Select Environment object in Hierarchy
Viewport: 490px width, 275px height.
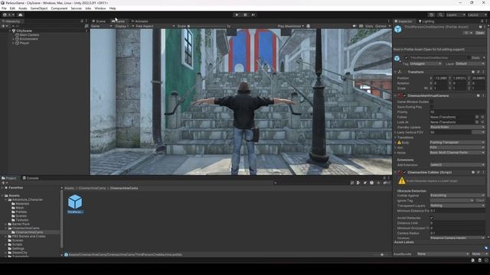tap(28, 39)
